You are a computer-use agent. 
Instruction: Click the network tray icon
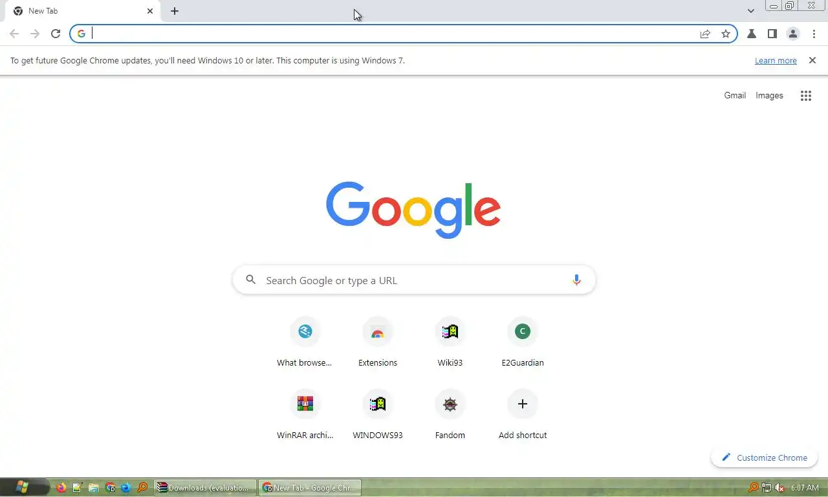[767, 487]
